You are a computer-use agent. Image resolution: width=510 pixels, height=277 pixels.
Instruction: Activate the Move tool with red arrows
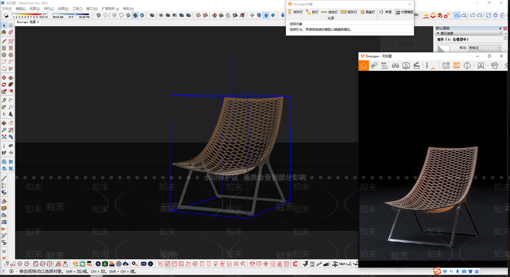click(x=4, y=78)
